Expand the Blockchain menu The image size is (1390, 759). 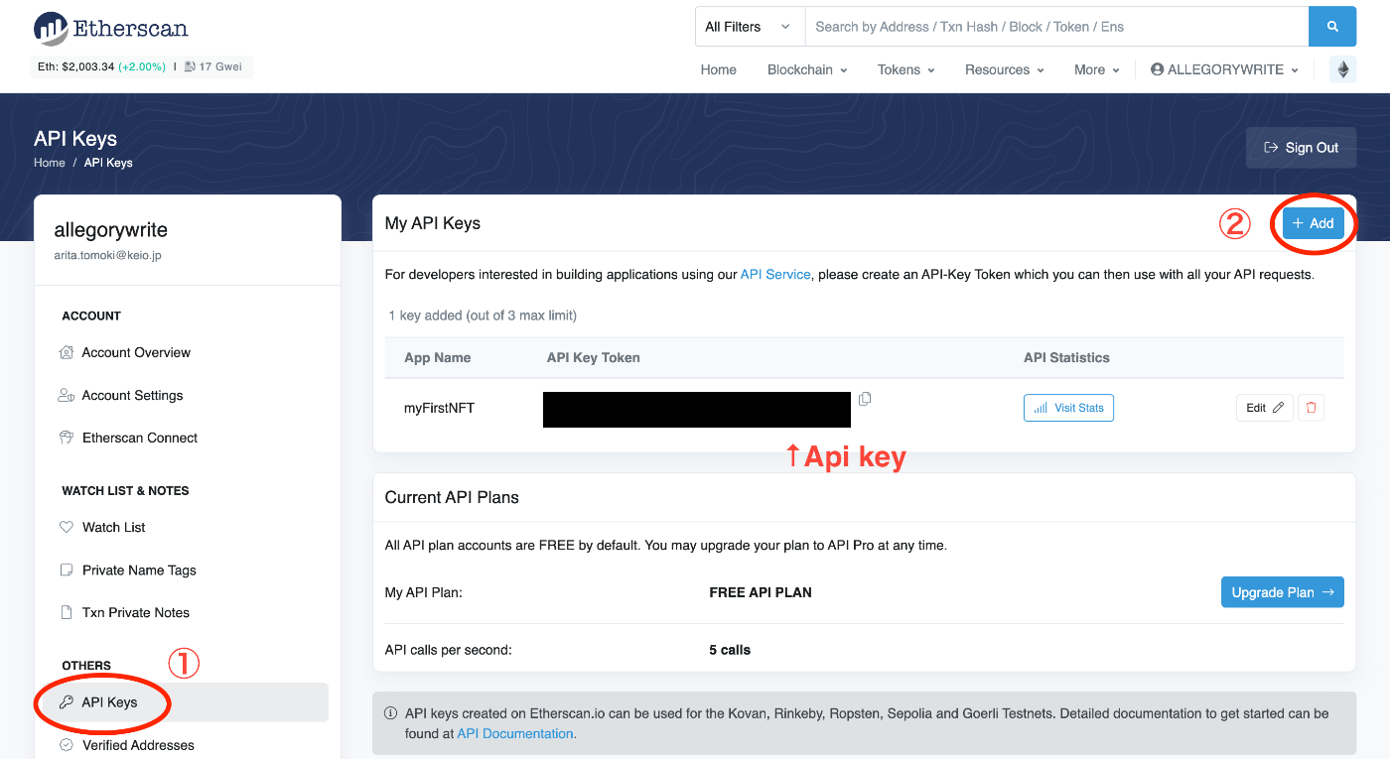[x=807, y=69]
